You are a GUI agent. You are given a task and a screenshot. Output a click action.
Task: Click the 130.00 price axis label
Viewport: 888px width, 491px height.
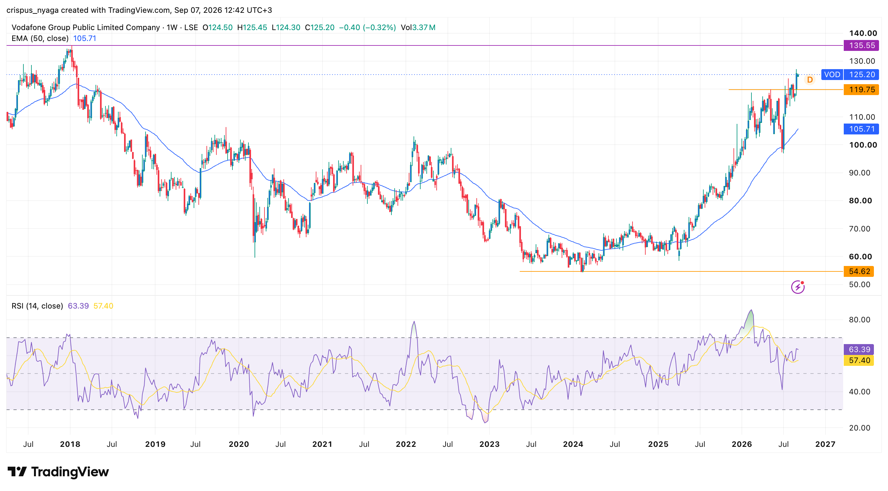tap(862, 61)
